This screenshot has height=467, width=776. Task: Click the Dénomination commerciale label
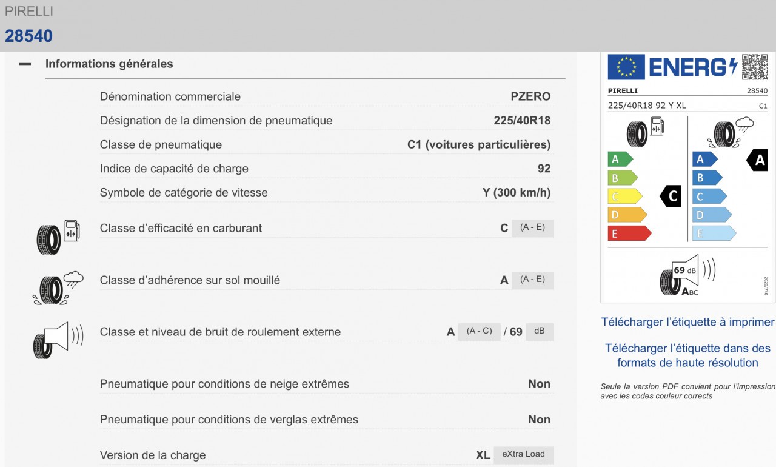[x=170, y=96]
